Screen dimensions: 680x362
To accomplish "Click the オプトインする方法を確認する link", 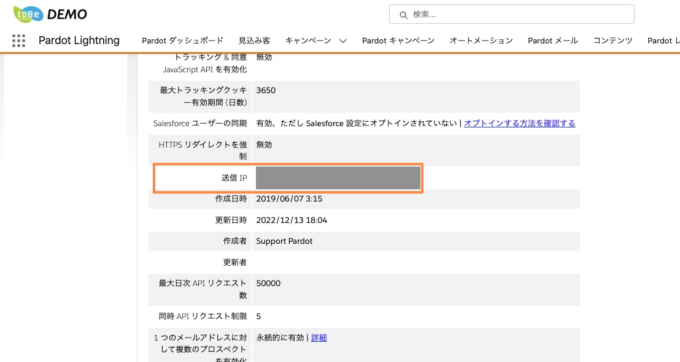I will 520,123.
